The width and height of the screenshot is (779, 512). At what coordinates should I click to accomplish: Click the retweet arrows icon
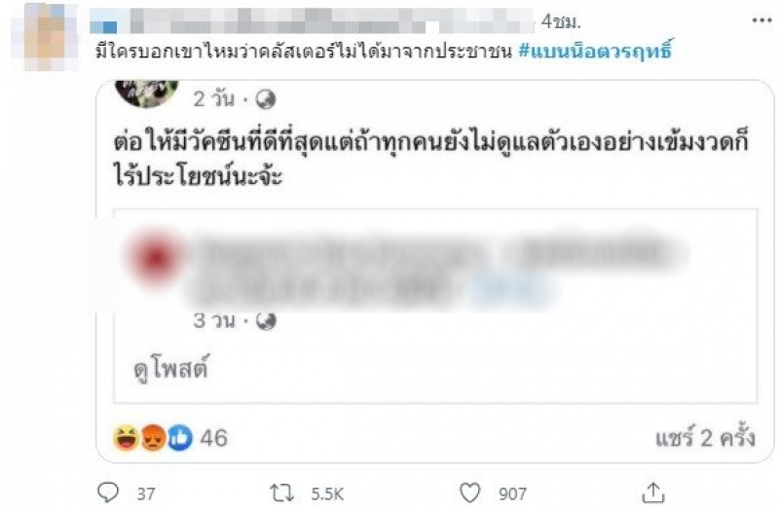[281, 494]
